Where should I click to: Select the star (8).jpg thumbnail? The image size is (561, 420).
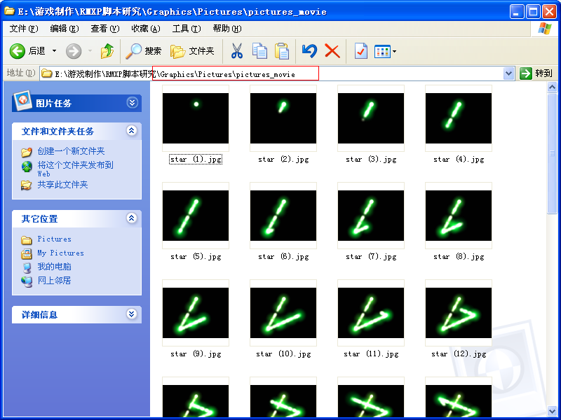click(x=459, y=216)
